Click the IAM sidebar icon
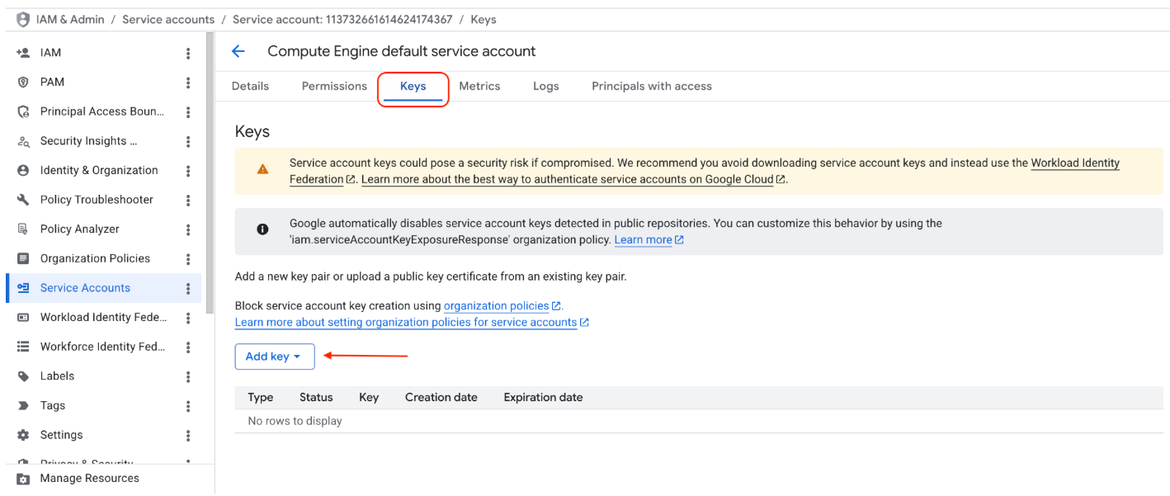This screenshot has width=1170, height=496. (23, 53)
